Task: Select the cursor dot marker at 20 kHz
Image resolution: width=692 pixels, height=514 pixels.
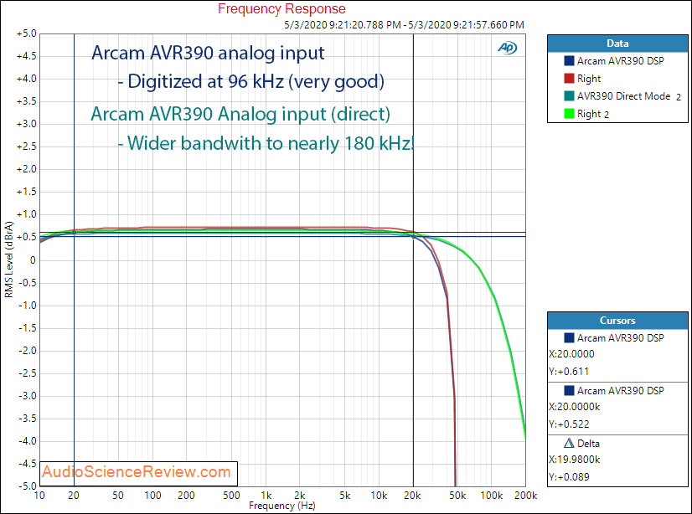Action: tap(414, 237)
